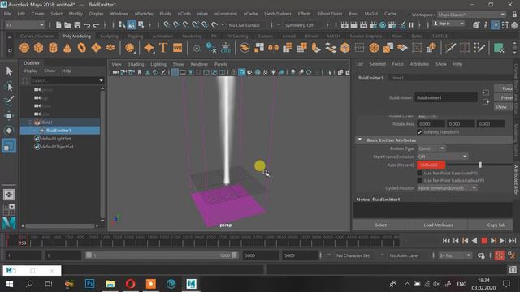Click the pause Viewport 2.0 icon

click(411, 25)
